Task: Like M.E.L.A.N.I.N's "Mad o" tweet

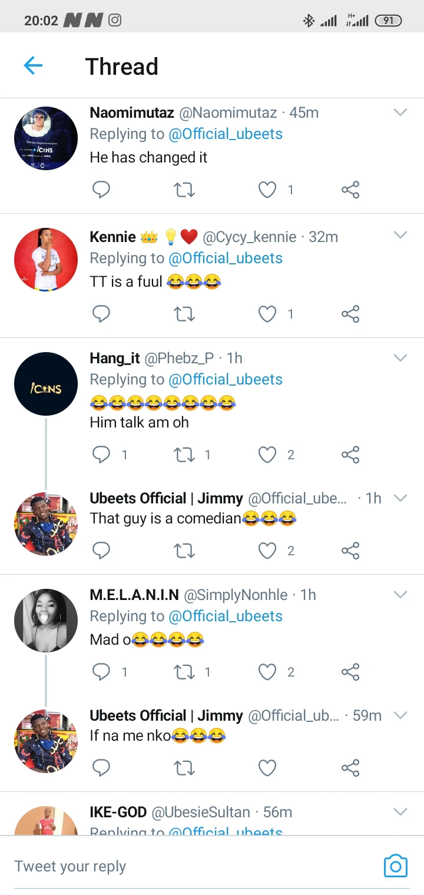Action: [x=267, y=672]
